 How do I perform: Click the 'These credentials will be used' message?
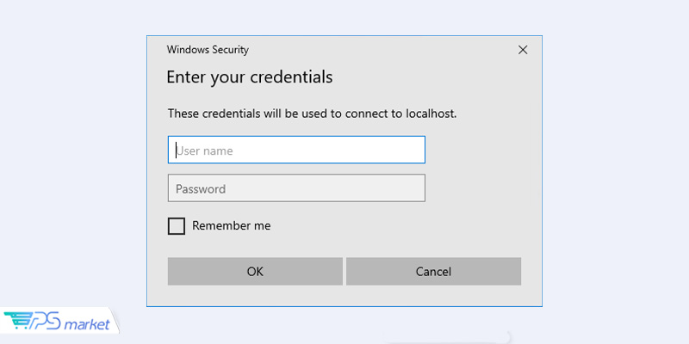(312, 114)
